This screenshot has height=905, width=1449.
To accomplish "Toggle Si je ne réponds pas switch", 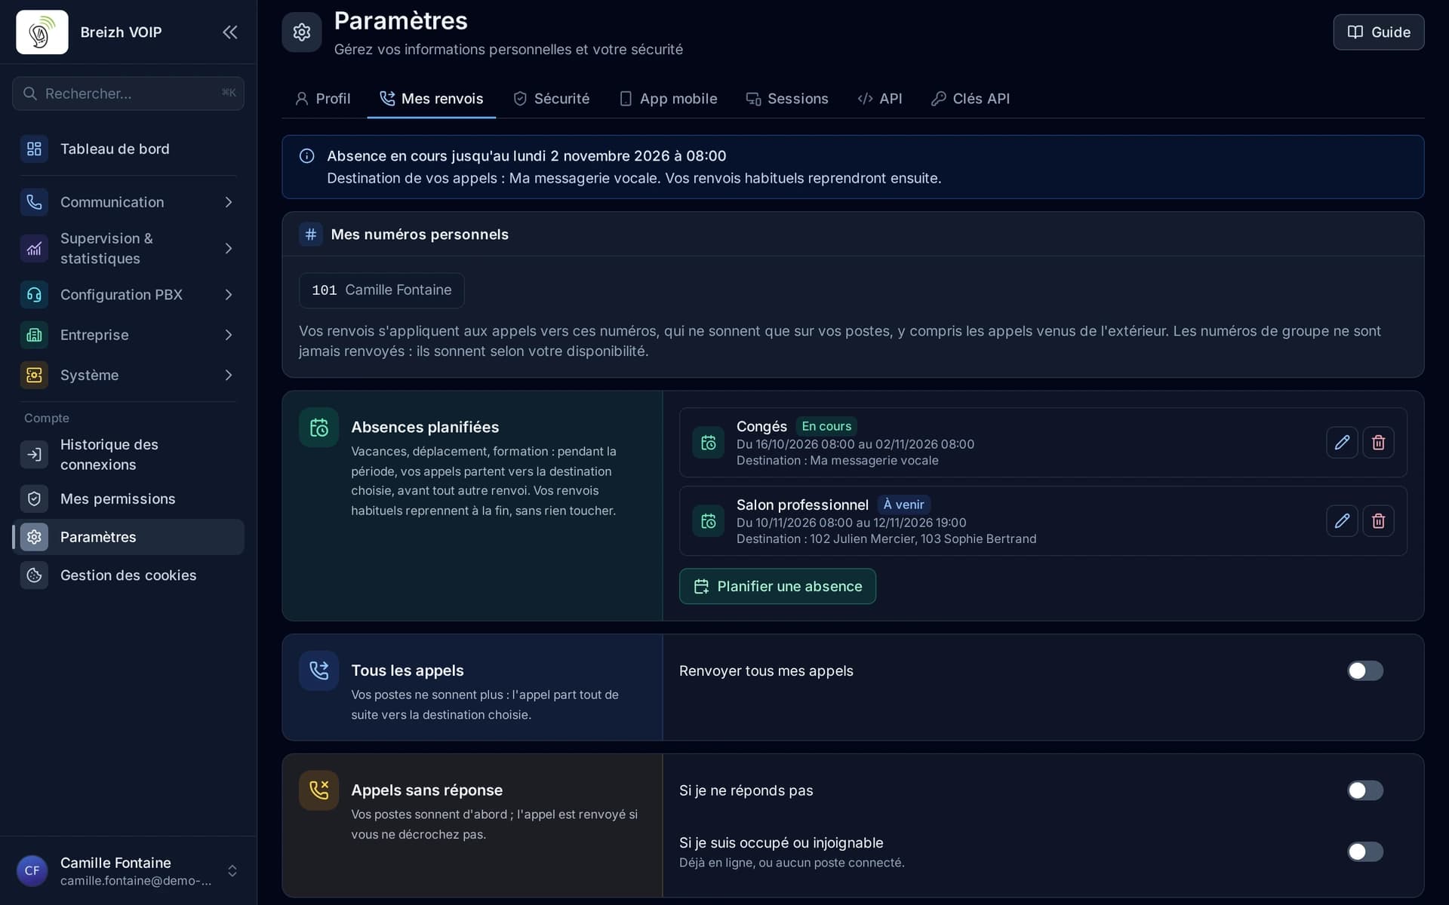I will 1365,790.
